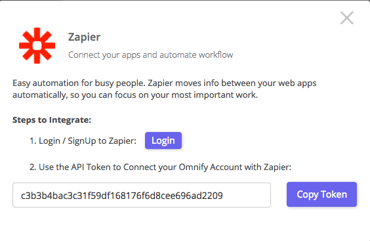The height and width of the screenshot is (241, 370).
Task: Close the Zapier integration dialog
Action: pyautogui.click(x=347, y=18)
